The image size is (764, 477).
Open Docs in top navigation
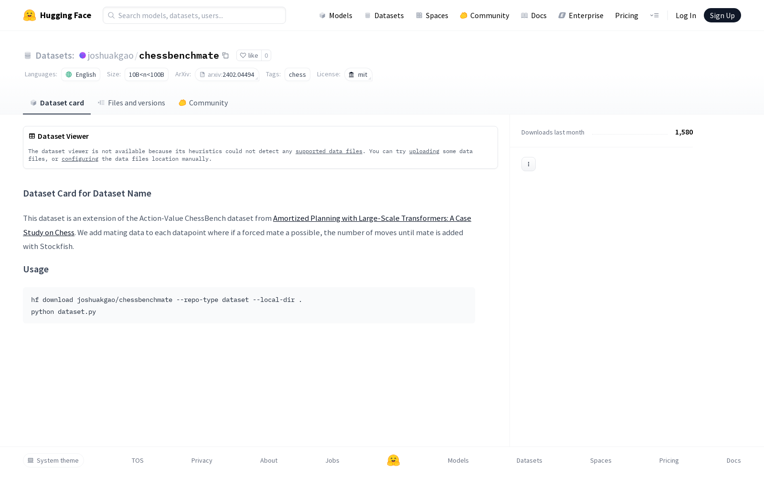coord(533,15)
